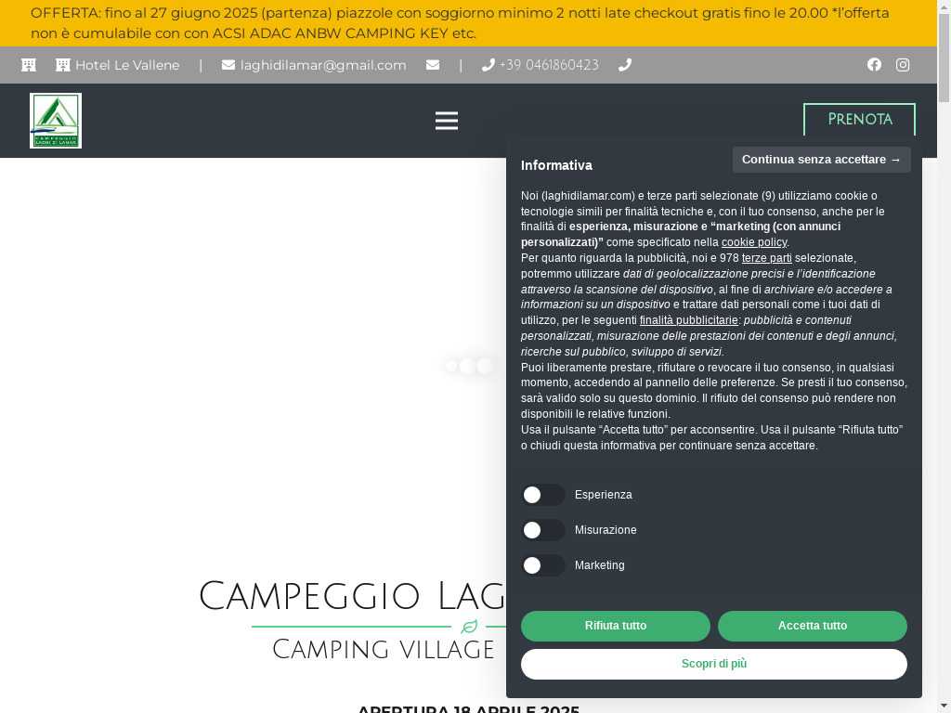
Task: Click Rifiuta tutto button
Action: (616, 626)
